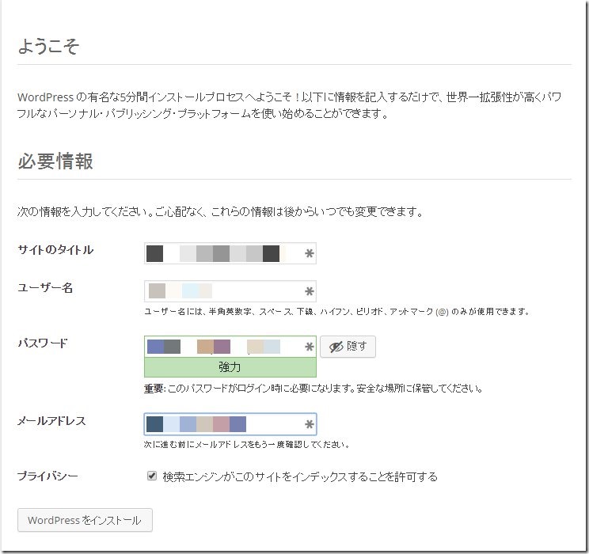Click the asterisk in the email field
Screen dimensions: 589x554
tap(310, 424)
